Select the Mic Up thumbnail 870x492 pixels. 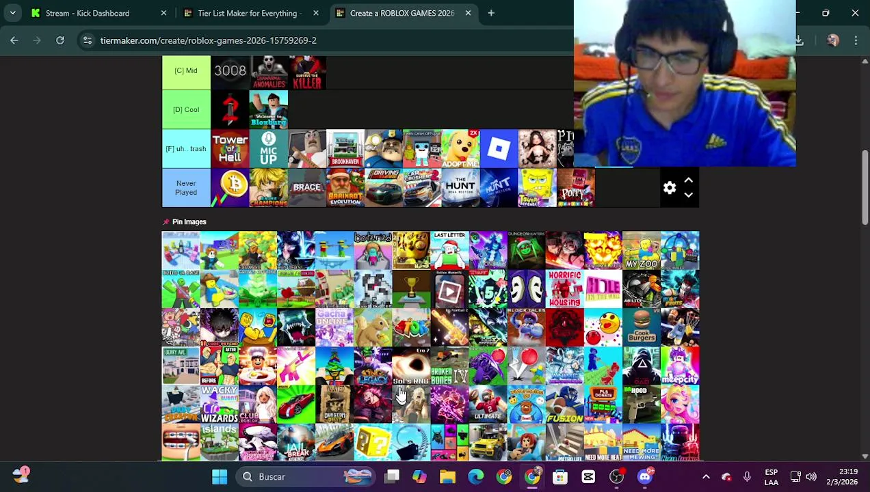coord(269,148)
